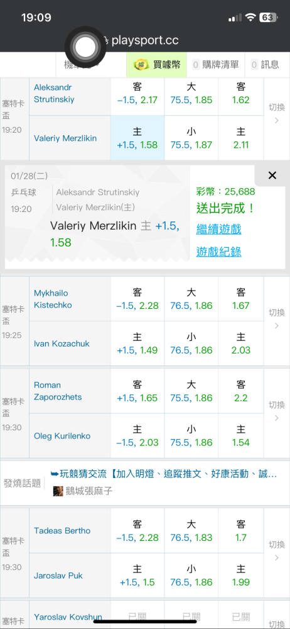
Task: Click the 買噱幣 coin icon
Action: tap(140, 64)
